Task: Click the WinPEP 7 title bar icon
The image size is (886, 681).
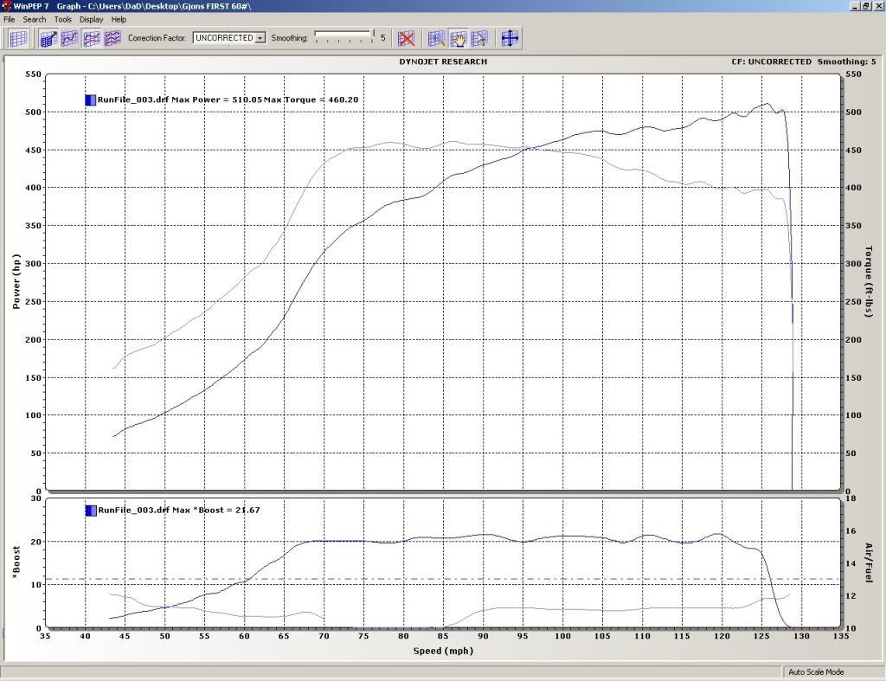Action: [x=6, y=4]
